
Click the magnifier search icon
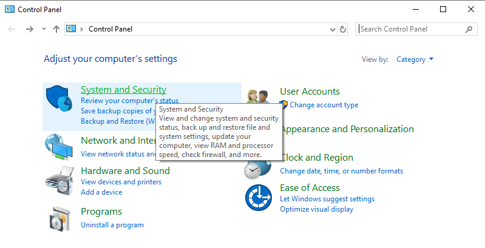[x=469, y=29]
